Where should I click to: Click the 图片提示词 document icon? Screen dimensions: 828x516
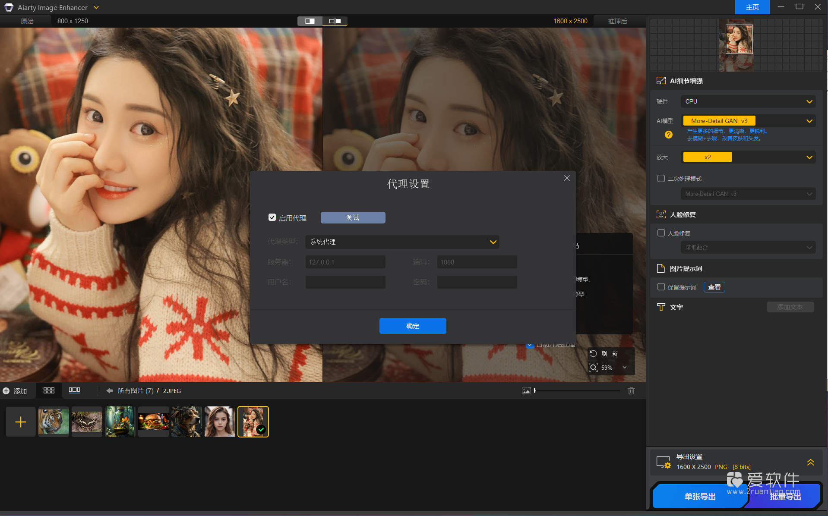pyautogui.click(x=661, y=268)
